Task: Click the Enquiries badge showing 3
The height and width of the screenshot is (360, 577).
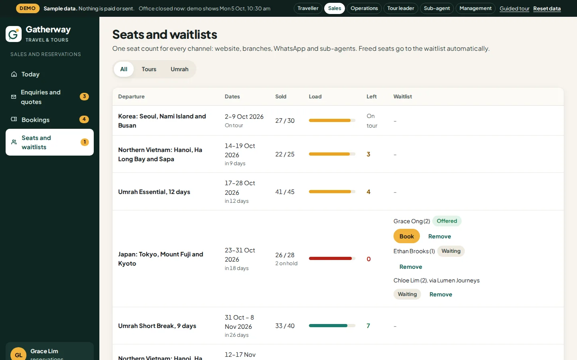Action: click(x=84, y=96)
